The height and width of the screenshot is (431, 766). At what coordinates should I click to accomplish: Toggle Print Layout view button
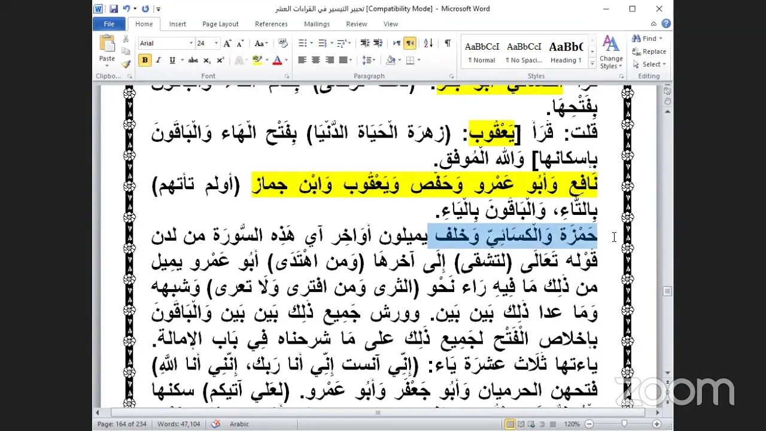510,424
